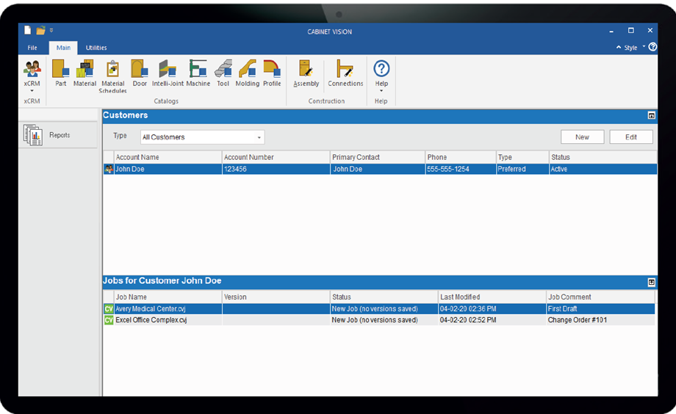Open the File menu tab

point(32,48)
